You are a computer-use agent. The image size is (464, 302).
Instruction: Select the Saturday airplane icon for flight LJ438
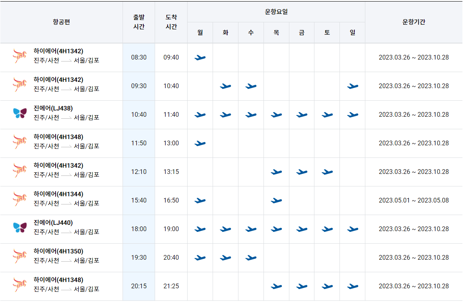[327, 114]
